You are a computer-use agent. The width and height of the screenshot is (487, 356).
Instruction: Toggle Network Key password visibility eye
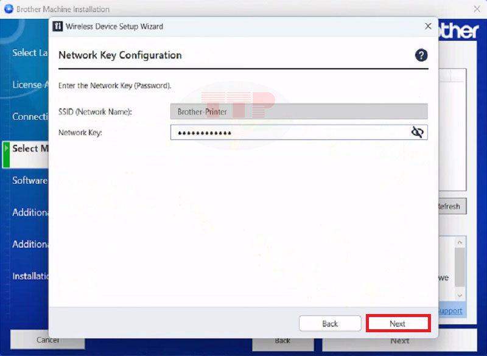(417, 132)
